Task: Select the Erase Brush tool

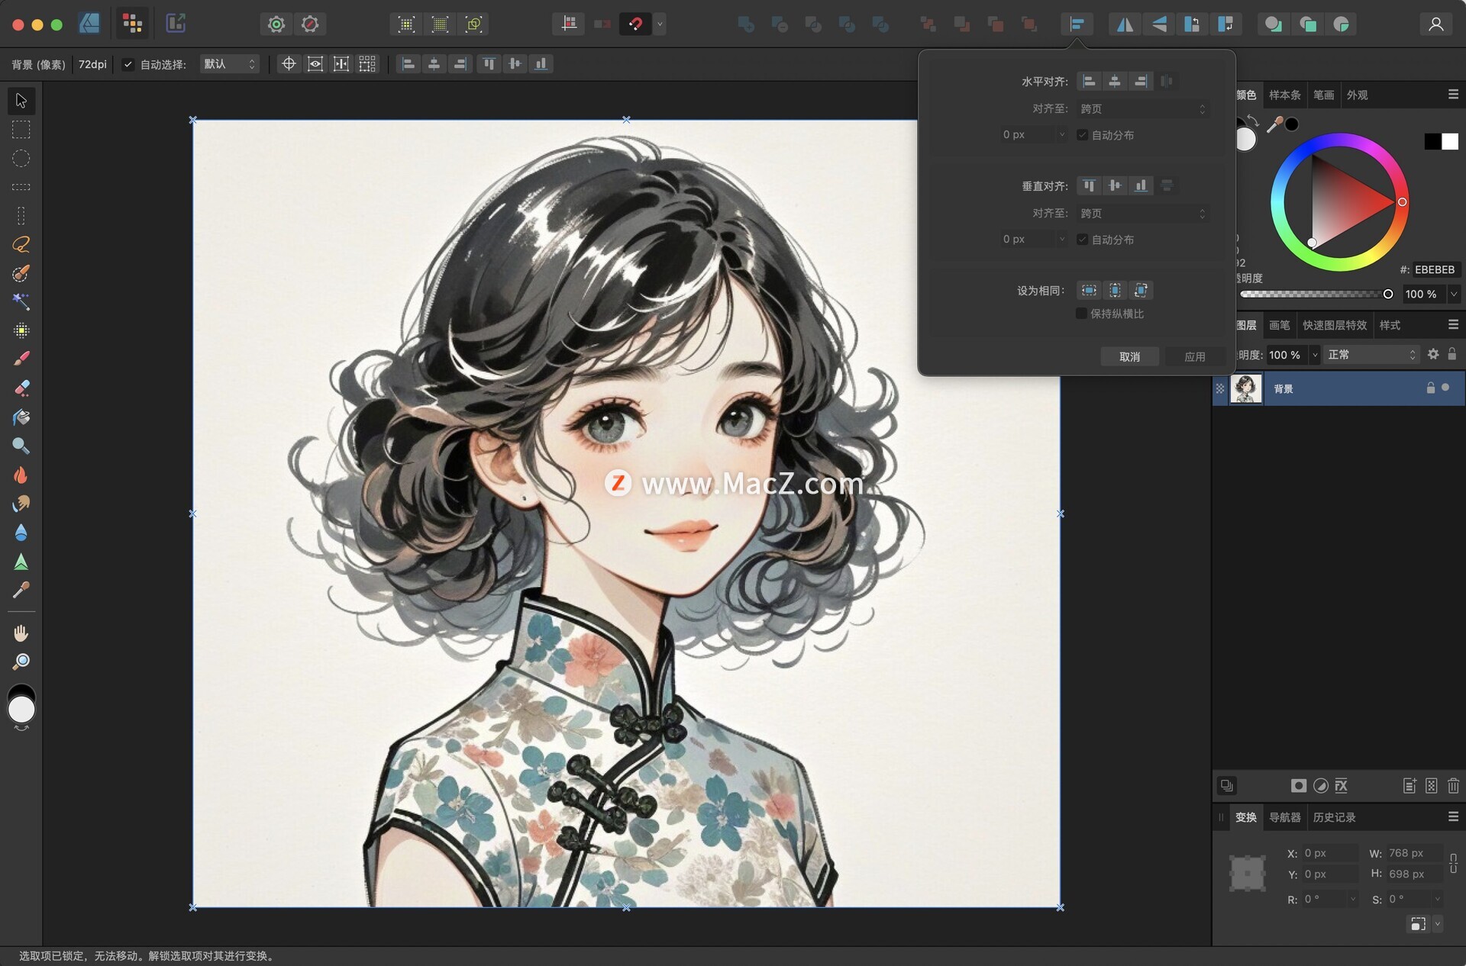Action: pyautogui.click(x=21, y=388)
